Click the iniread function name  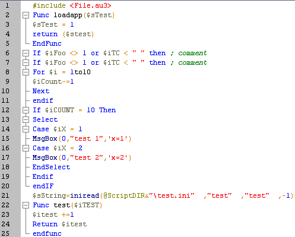84,195
